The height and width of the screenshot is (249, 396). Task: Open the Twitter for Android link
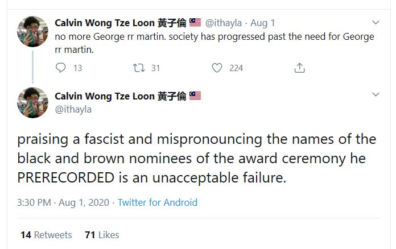point(158,202)
